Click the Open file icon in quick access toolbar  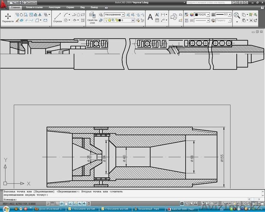tap(16, 2)
